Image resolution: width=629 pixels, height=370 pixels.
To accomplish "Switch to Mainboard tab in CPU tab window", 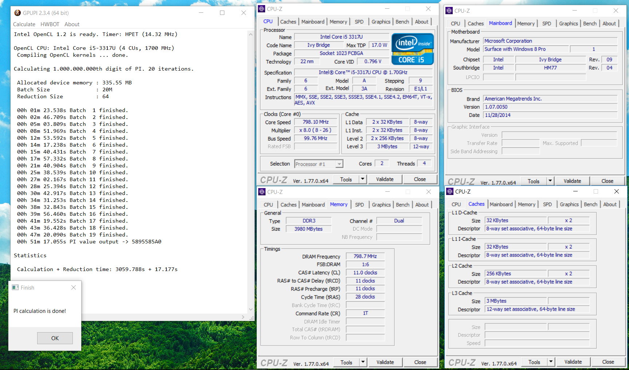I will click(313, 22).
